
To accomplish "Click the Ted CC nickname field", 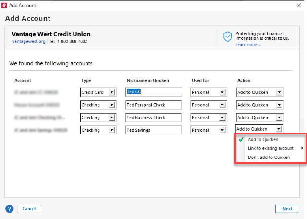I will click(x=154, y=92).
